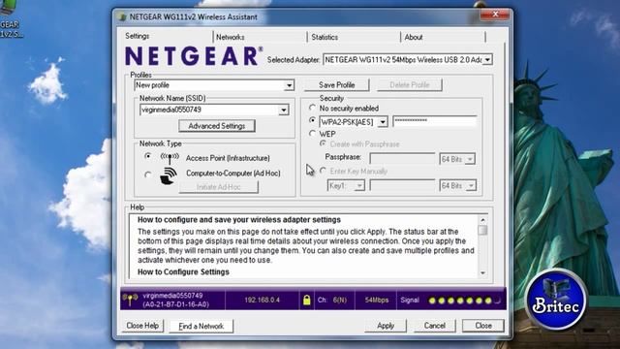Choose Computer-to-Computer (Ad Hoc) network type

coord(148,174)
